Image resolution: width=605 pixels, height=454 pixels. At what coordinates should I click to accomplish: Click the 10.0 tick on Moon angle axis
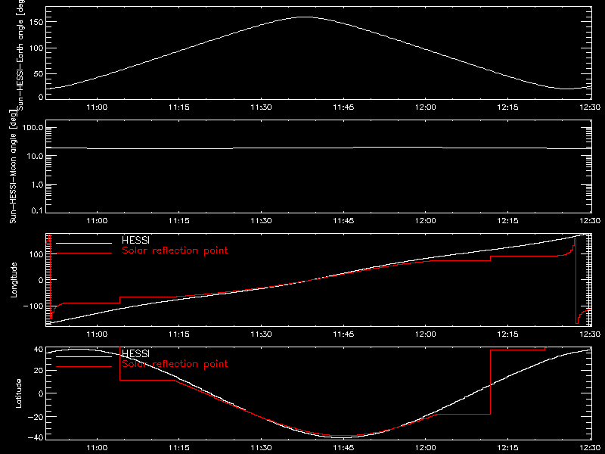(35, 156)
